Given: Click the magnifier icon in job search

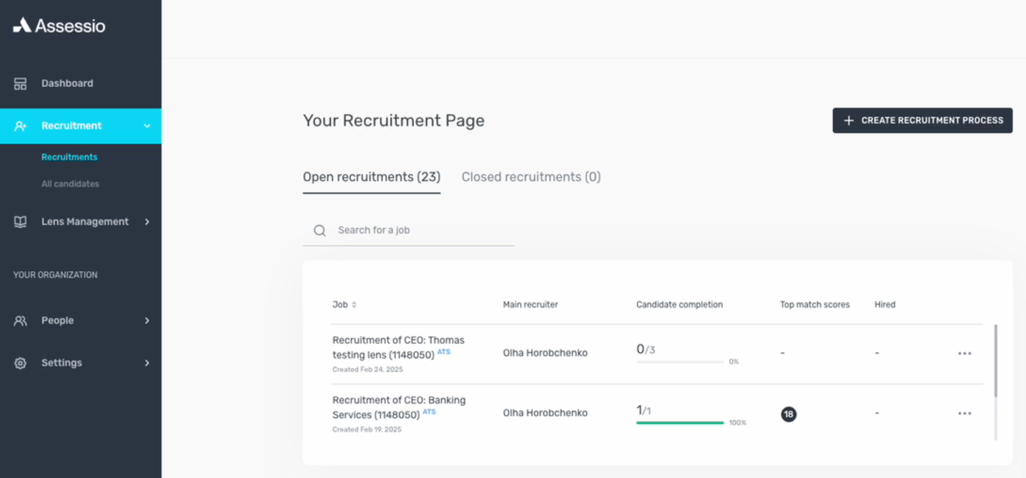Looking at the screenshot, I should pyautogui.click(x=320, y=231).
